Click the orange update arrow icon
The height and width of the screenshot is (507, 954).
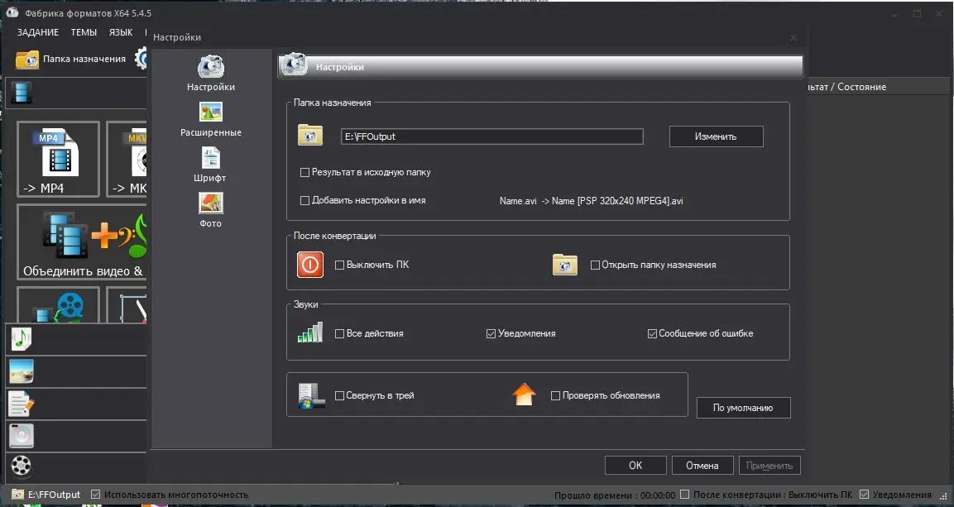[x=524, y=395]
